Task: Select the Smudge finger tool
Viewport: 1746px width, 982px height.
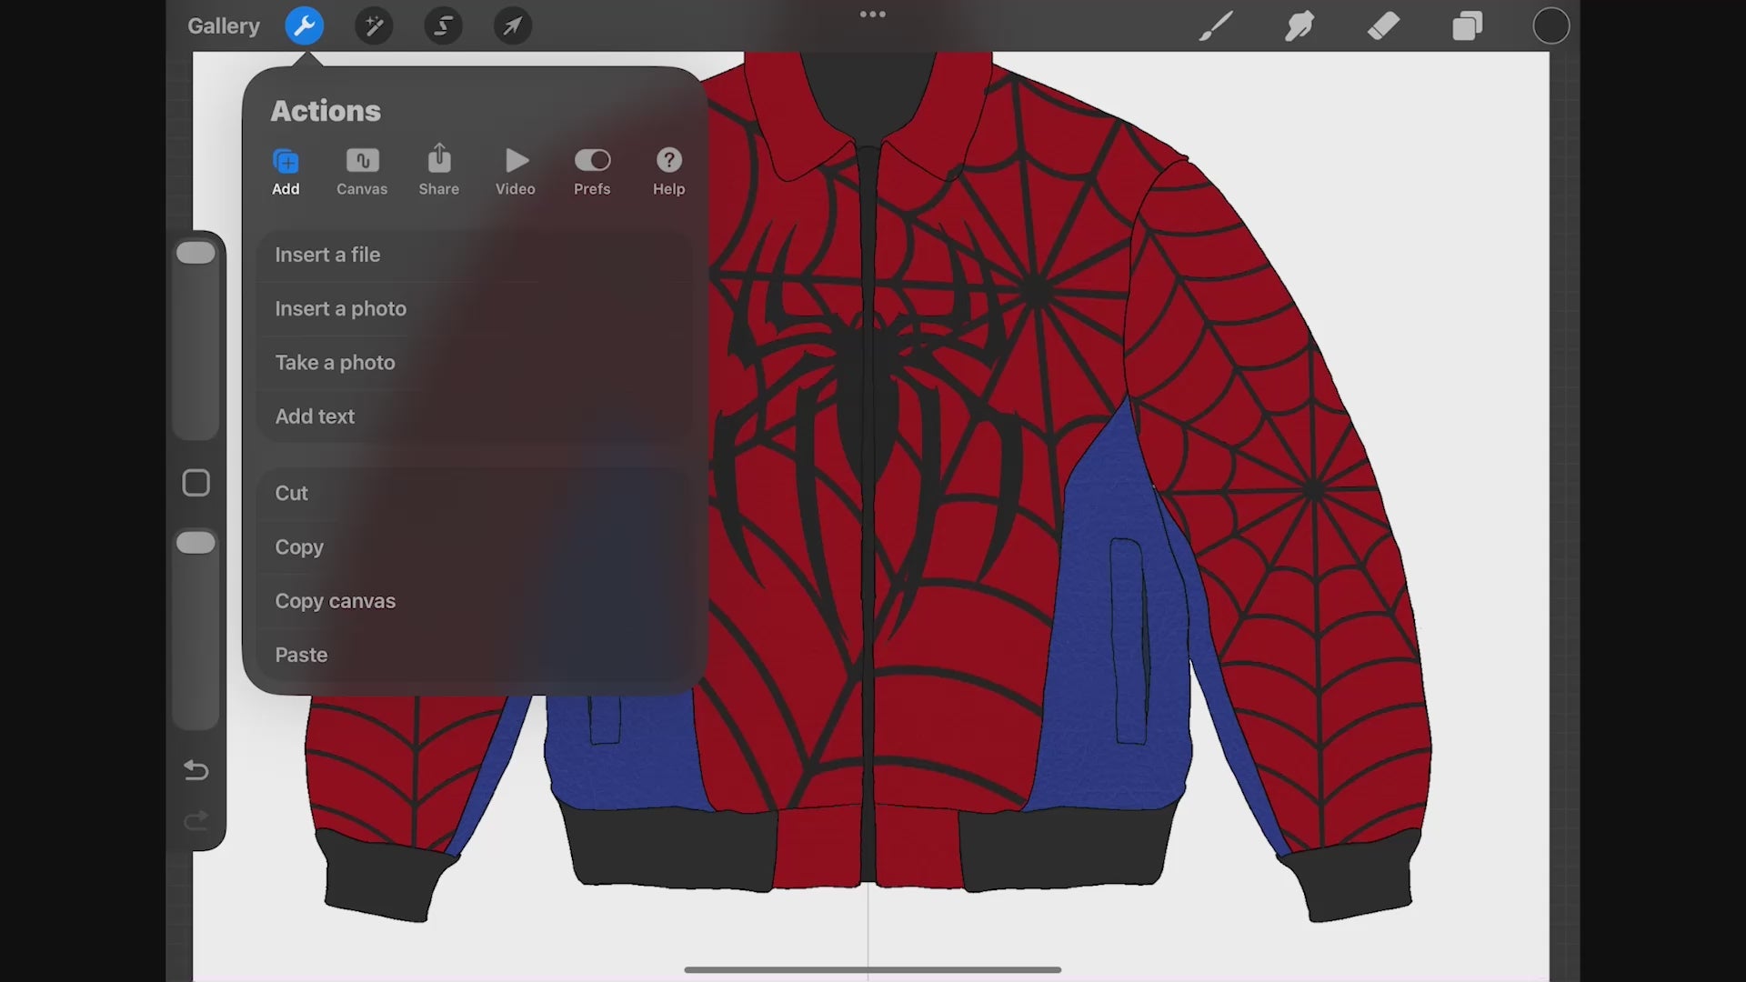Action: click(1299, 26)
